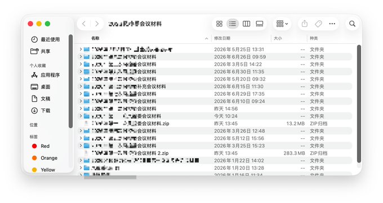
Task: Click the window title ending 会议材料
Action: [x=135, y=24]
